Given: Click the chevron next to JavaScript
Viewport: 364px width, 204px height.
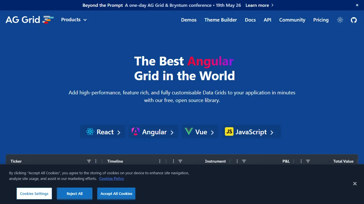Looking at the screenshot, I should coord(272,132).
